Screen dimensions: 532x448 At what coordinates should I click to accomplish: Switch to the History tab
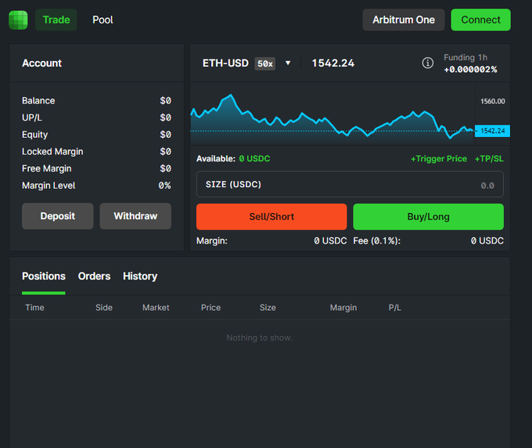[140, 276]
